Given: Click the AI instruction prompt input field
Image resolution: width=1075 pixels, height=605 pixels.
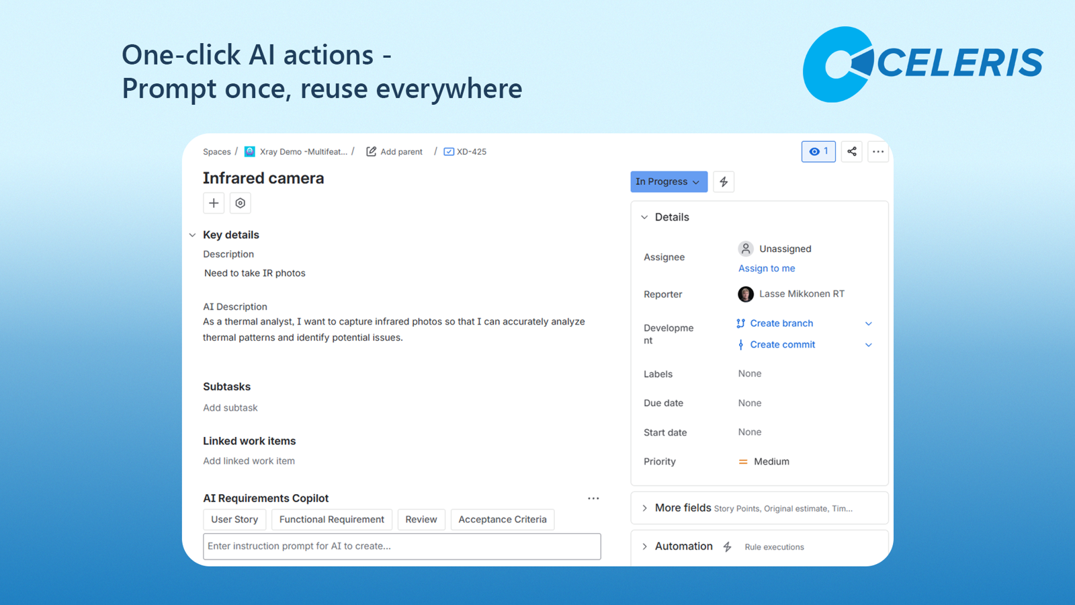Looking at the screenshot, I should [x=402, y=547].
